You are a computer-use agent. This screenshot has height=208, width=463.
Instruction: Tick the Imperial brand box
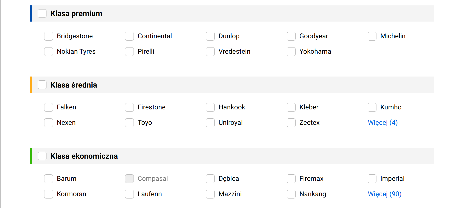[372, 179]
